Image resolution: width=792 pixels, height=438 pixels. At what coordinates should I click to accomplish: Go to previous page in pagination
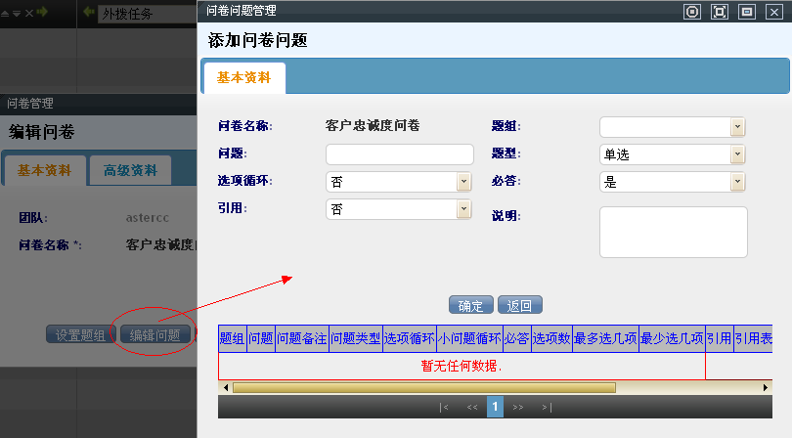tap(471, 407)
